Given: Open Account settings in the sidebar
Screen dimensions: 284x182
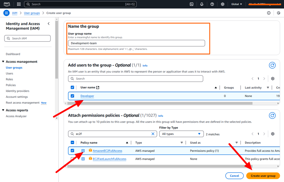Looking at the screenshot, I should point(17,97).
